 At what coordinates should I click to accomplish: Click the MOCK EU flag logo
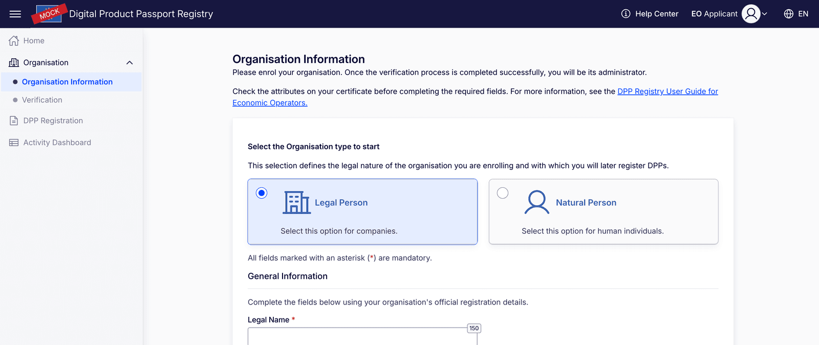pyautogui.click(x=49, y=14)
